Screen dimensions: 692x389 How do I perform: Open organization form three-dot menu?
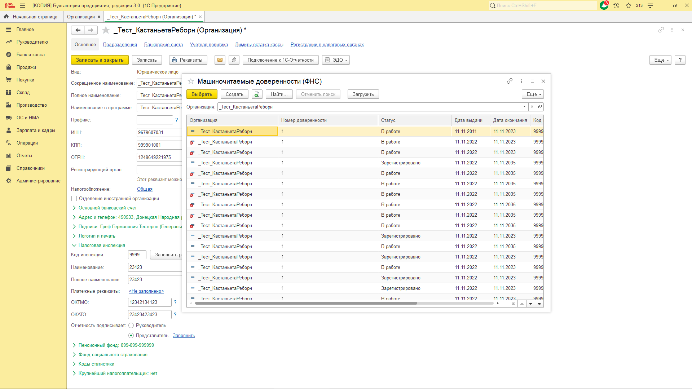pyautogui.click(x=672, y=30)
